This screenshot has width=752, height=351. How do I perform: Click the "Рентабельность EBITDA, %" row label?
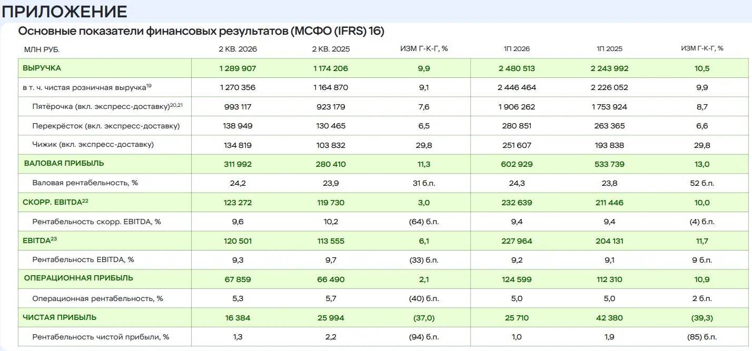(83, 259)
